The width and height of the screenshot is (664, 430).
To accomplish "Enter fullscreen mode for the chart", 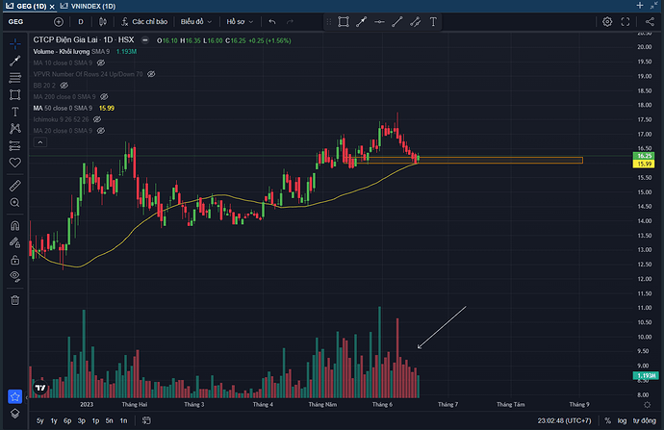I will pos(624,20).
